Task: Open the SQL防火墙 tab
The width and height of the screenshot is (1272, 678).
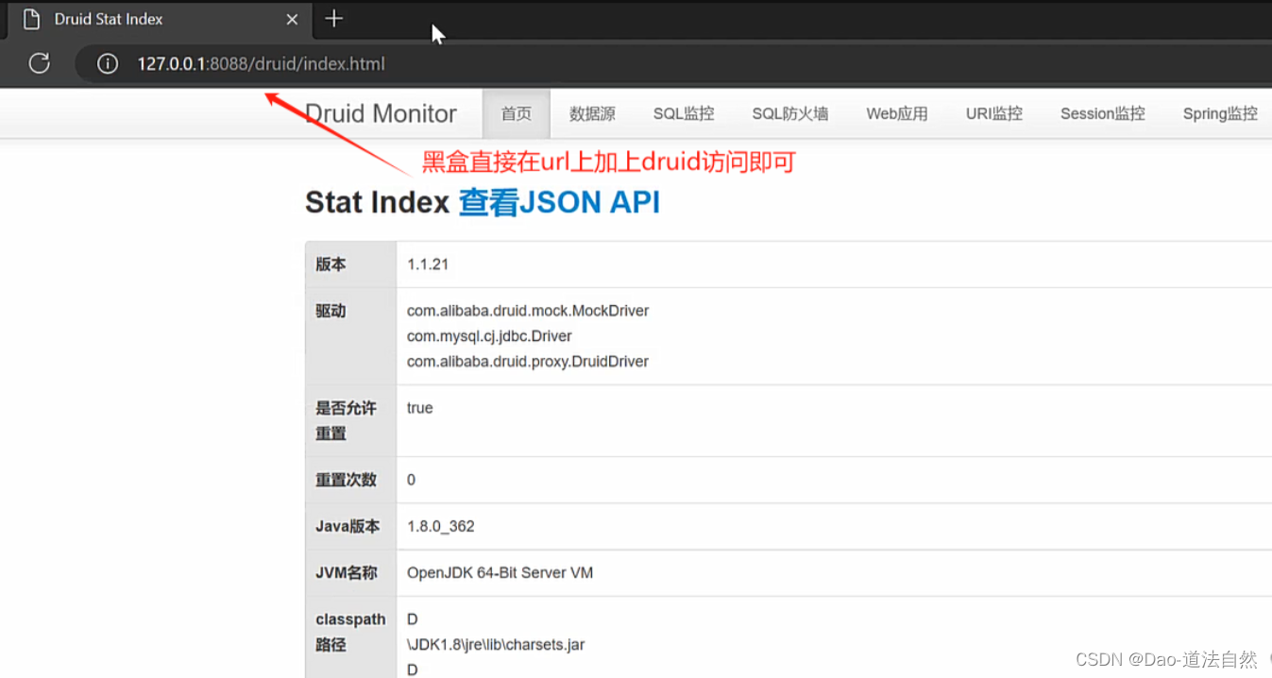Action: pyautogui.click(x=789, y=113)
